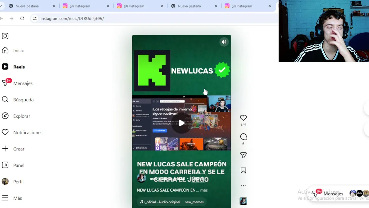Open the reel three-dots options

(243, 186)
